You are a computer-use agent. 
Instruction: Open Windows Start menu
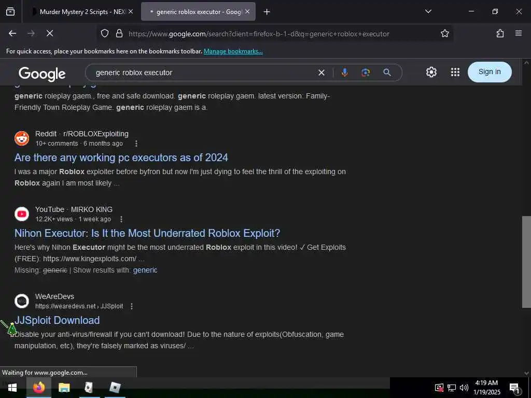click(x=12, y=388)
